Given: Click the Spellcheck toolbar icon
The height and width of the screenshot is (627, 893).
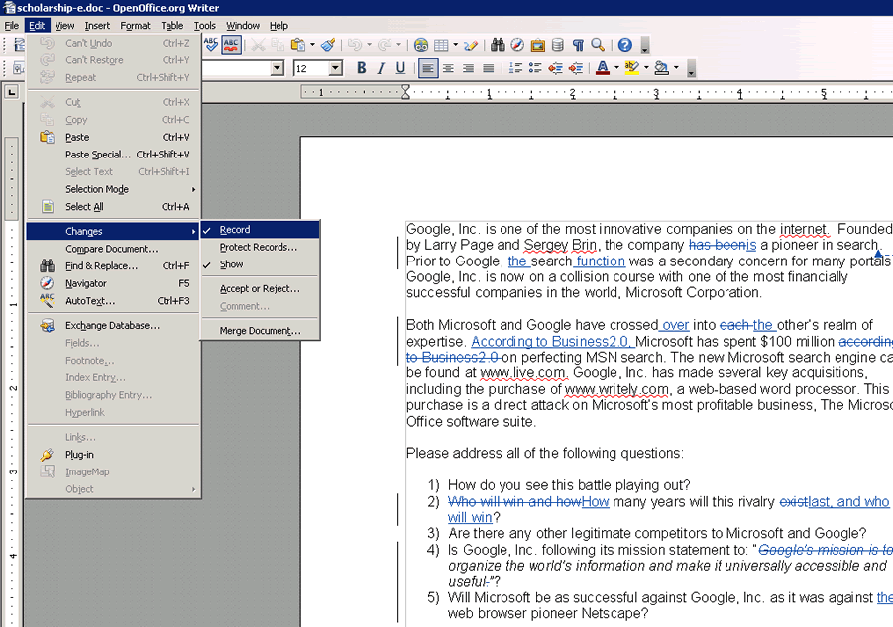Looking at the screenshot, I should 211,45.
